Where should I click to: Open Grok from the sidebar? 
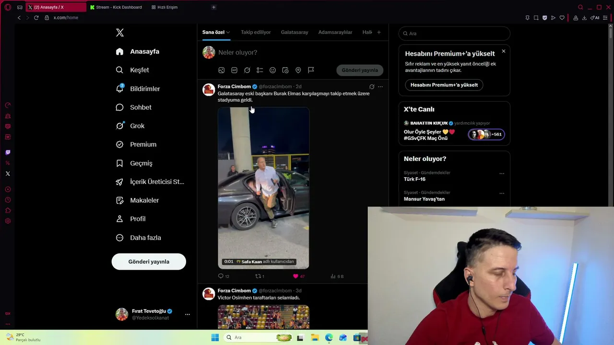point(130,126)
